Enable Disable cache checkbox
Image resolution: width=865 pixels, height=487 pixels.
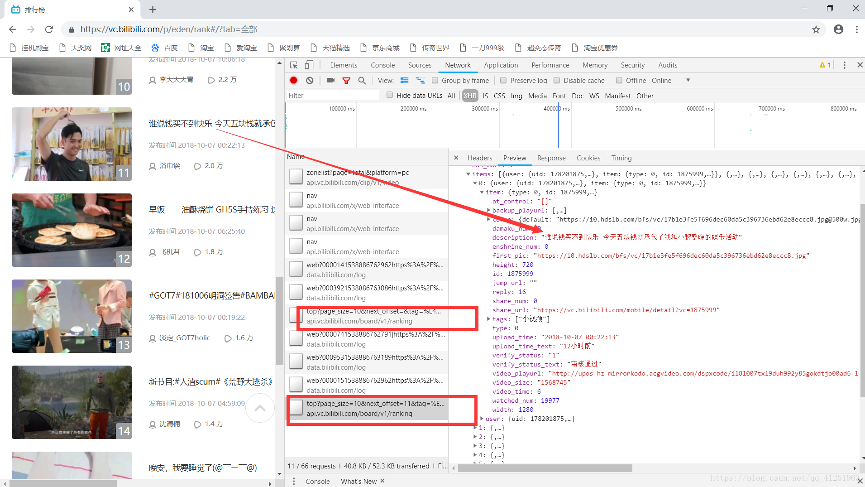pos(557,80)
